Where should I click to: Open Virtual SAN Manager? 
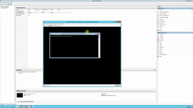click(164, 17)
